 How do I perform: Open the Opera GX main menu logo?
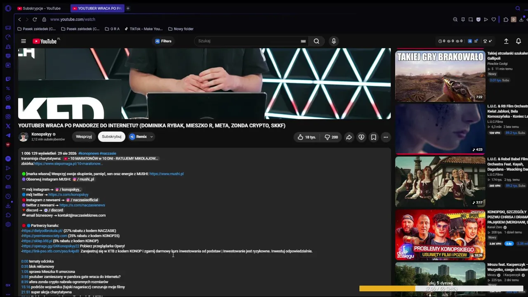click(8, 8)
